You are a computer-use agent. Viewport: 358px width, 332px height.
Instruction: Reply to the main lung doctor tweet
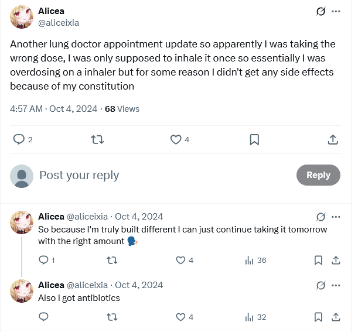pyautogui.click(x=19, y=139)
